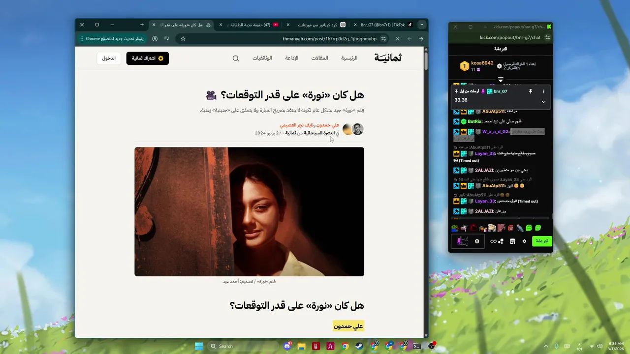Open Chrome profile avatar icon

[155, 38]
